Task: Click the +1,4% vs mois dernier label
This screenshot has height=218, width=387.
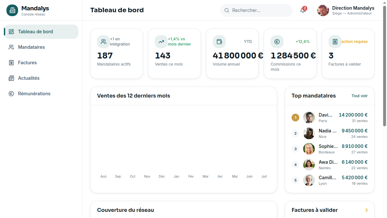Action: (x=179, y=42)
